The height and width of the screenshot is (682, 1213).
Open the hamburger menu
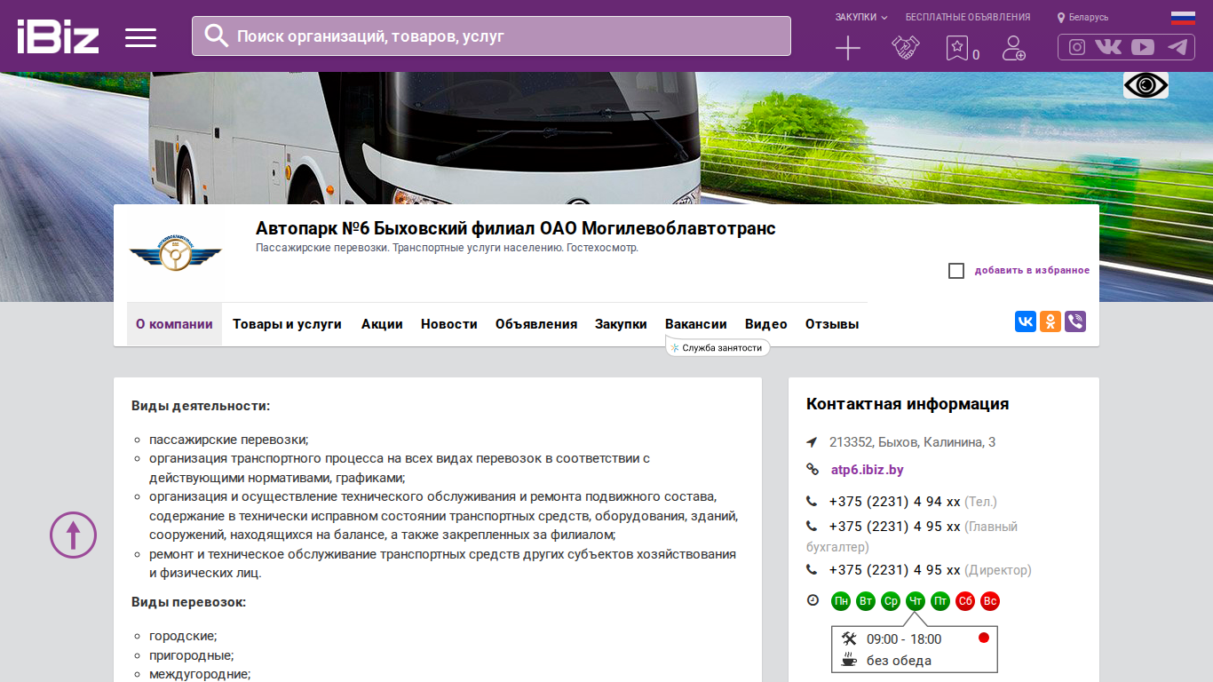(140, 37)
